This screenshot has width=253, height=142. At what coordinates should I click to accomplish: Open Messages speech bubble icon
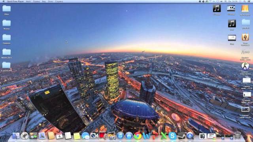[85, 136]
